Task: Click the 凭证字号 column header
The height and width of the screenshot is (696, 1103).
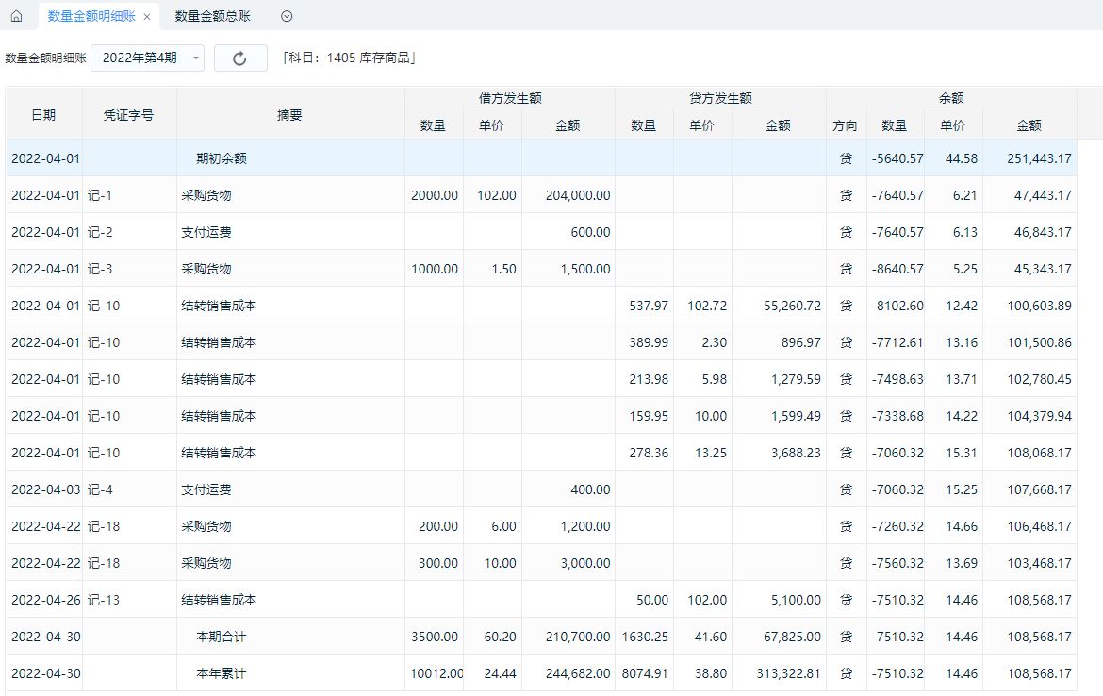Action: click(x=129, y=115)
